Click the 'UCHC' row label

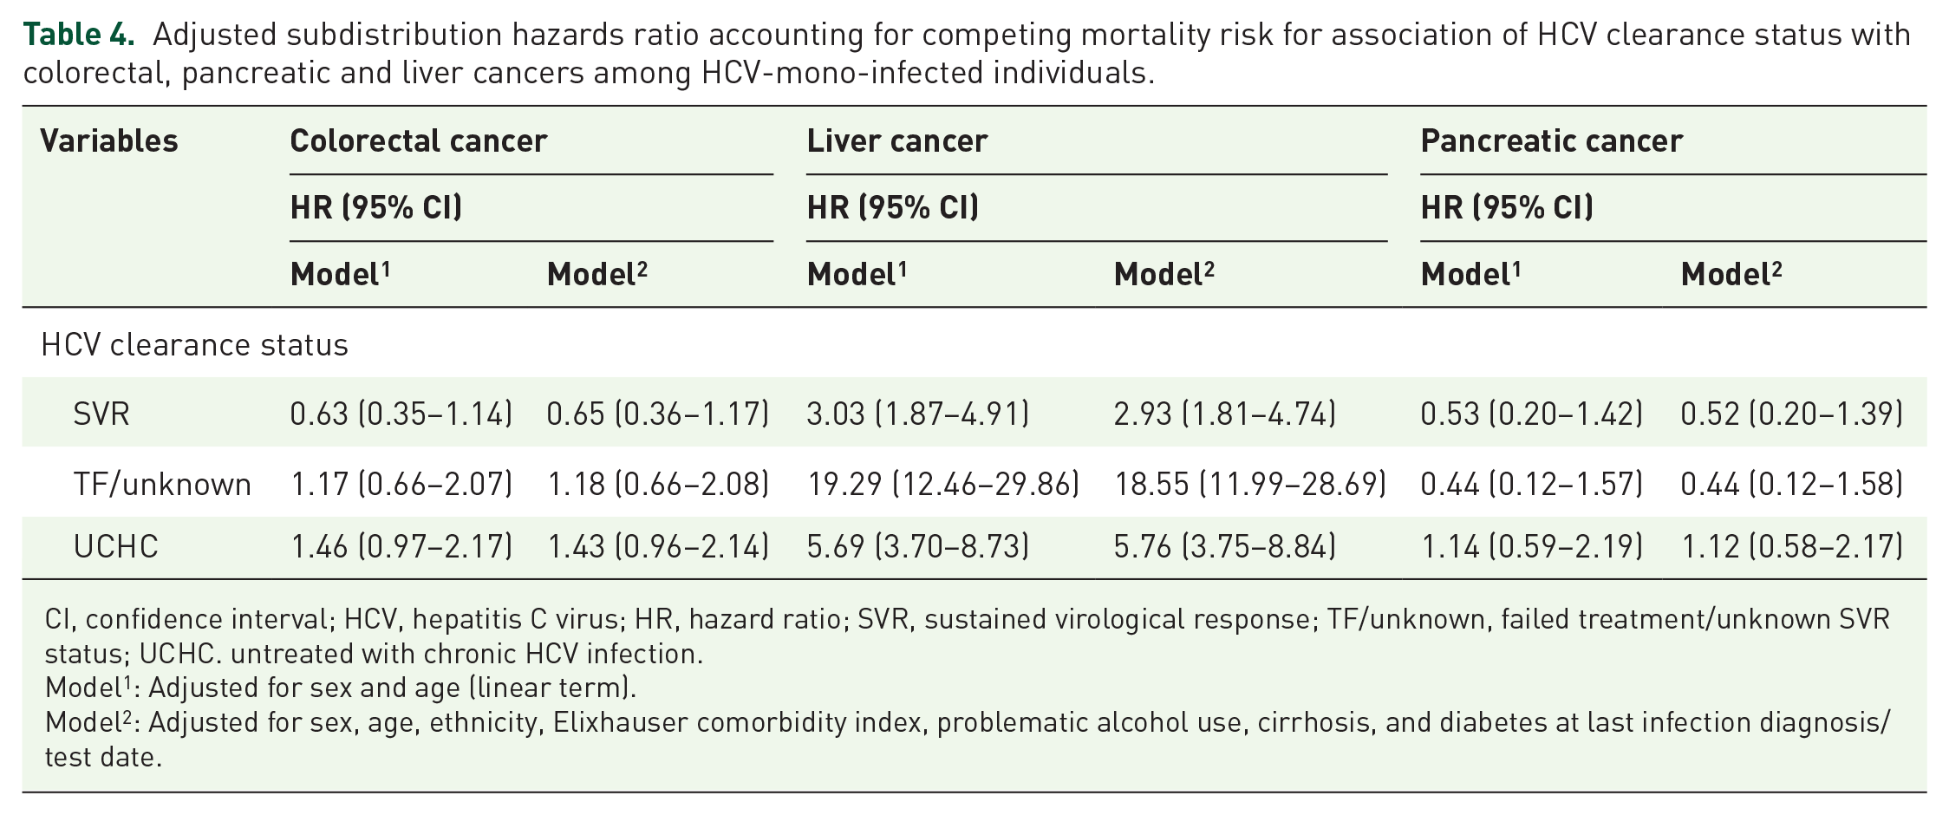(116, 547)
